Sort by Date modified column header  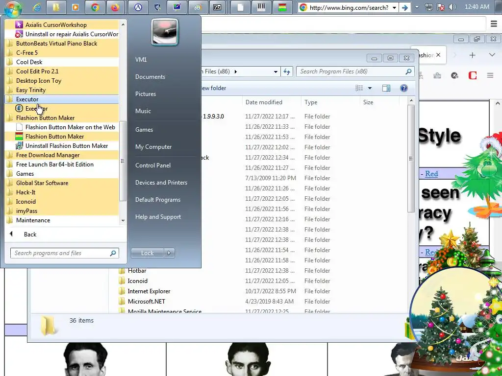pos(272,102)
